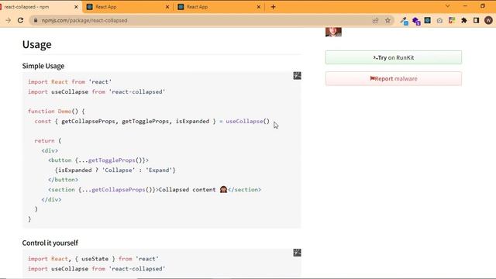Click useCollapse() call in const line
Screen dimensions: 496x279
(x=248, y=121)
